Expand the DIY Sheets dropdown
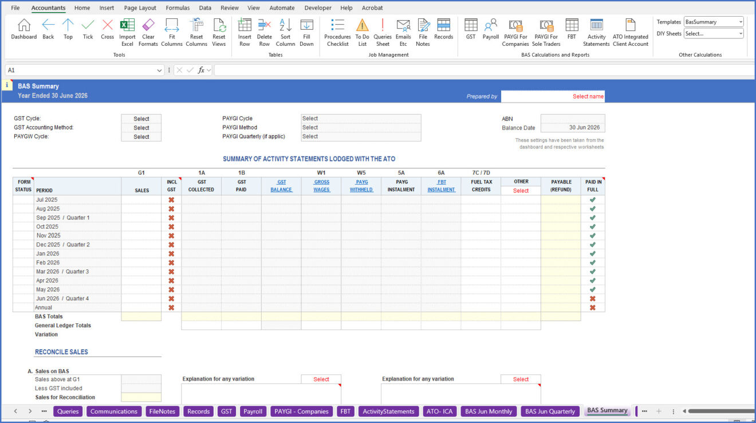 pos(741,34)
